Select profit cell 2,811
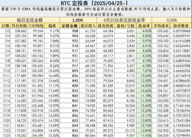Image resolution: width=192 pixels, height=138 pixels. (x=125, y=56)
